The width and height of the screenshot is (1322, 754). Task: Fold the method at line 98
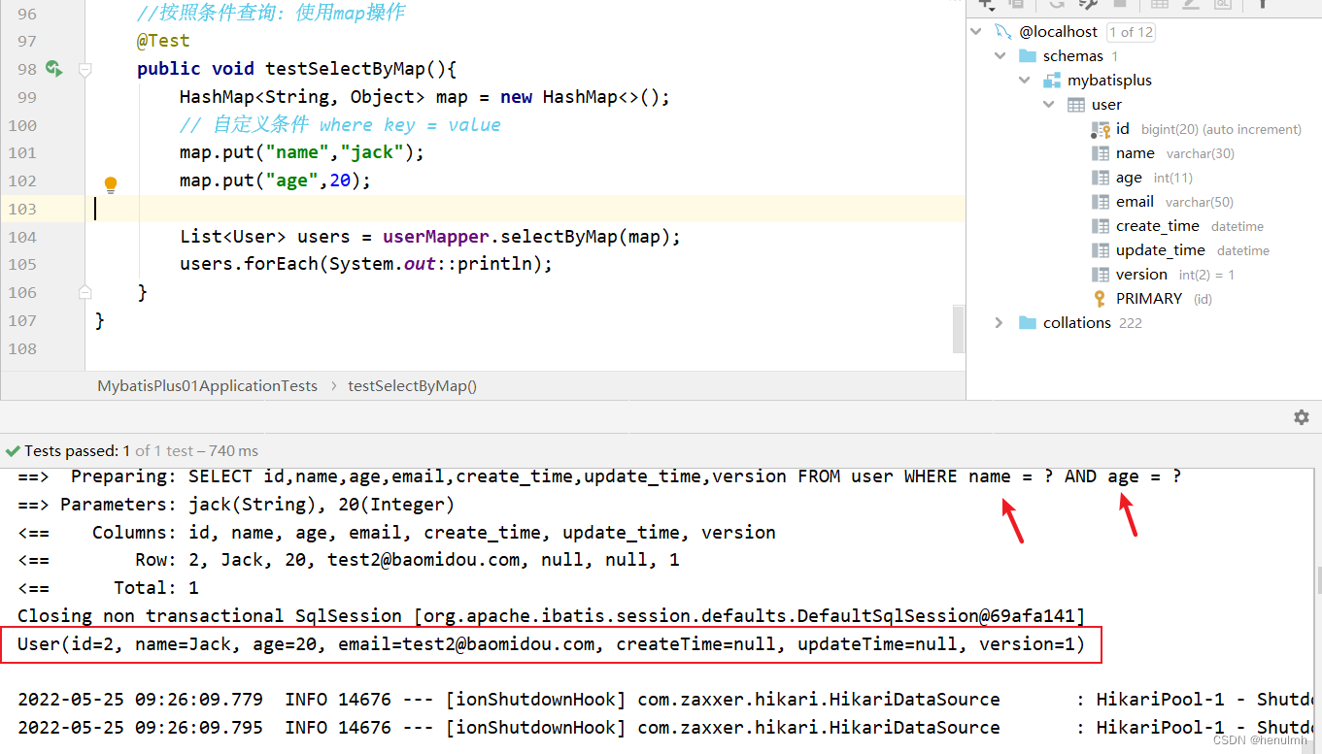pyautogui.click(x=85, y=69)
